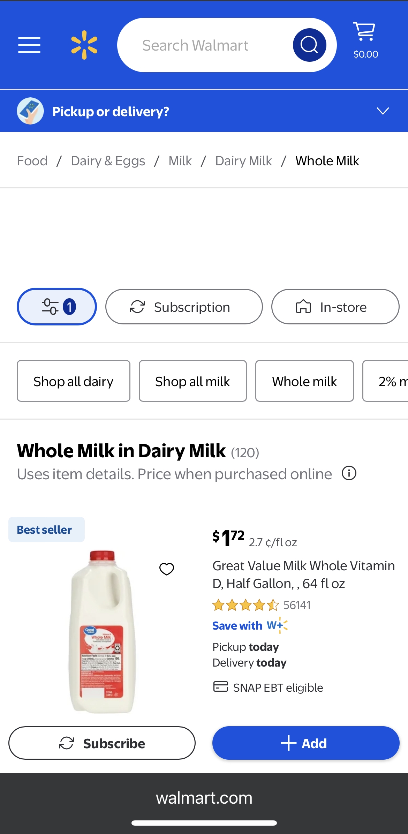
Task: Favorite the Great Value milk with heart
Action: [166, 569]
